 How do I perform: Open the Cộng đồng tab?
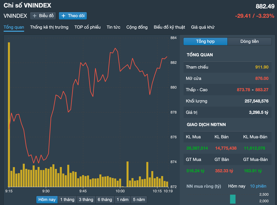coord(137,27)
